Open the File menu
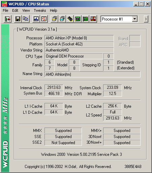Image resolution: width=152 pixels, height=173 pixels. click(x=5, y=10)
